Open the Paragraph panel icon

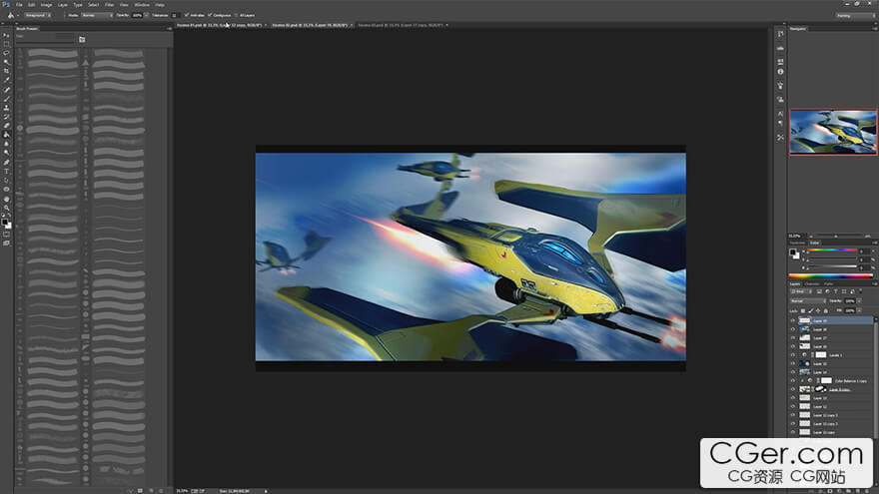pyautogui.click(x=780, y=123)
